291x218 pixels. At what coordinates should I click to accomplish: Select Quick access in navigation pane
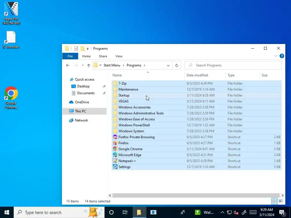click(85, 79)
